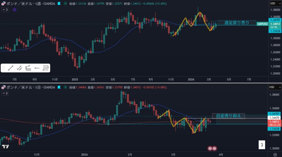Open the USD currency dropdown on daily chart

pyautogui.click(x=274, y=87)
